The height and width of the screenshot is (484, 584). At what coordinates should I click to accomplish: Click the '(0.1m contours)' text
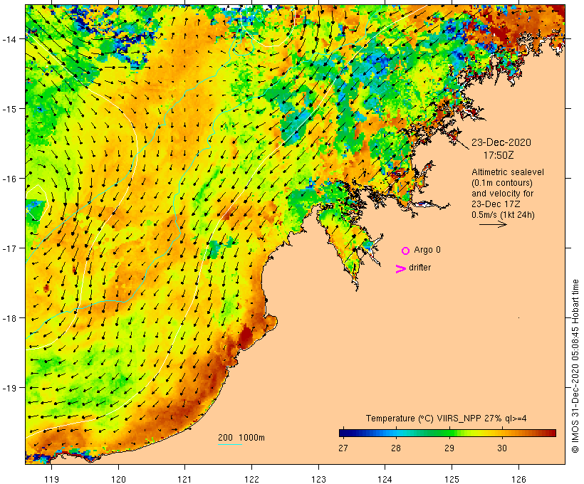(502, 183)
